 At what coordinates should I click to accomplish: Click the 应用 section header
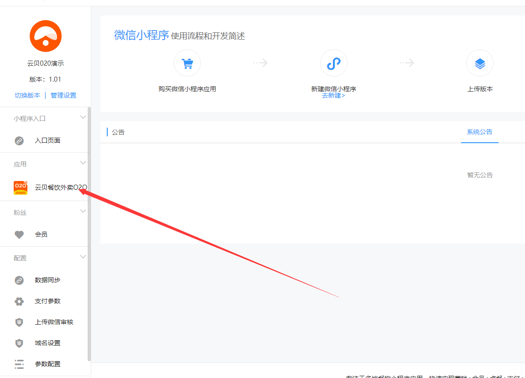pyautogui.click(x=20, y=164)
